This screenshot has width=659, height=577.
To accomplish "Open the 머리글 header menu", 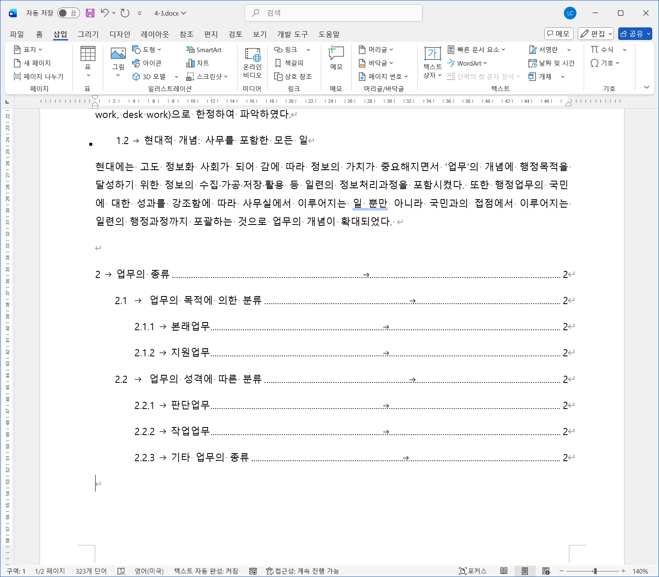I will pyautogui.click(x=376, y=50).
